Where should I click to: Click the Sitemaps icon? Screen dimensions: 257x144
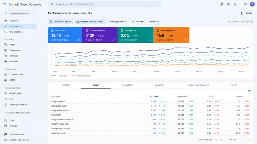tap(6, 56)
